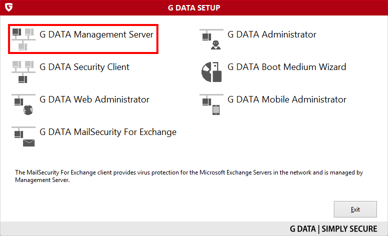Image resolution: width=388 pixels, height=236 pixels.
Task: Select G DATA Administrator label
Action: coord(272,34)
